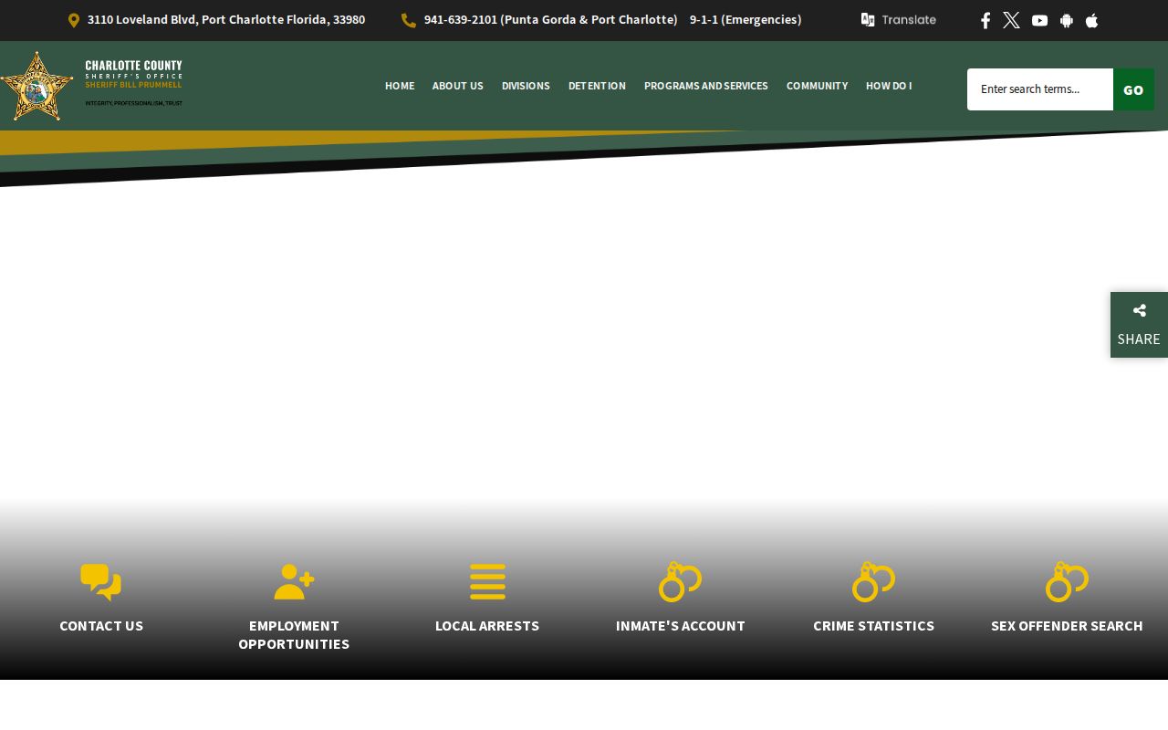The width and height of the screenshot is (1168, 730).
Task: Get the Apple app via icon
Action: (1091, 20)
